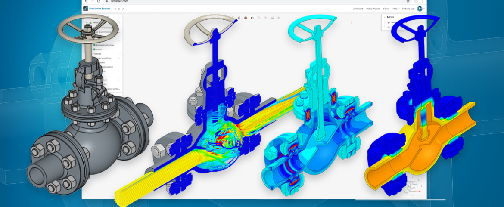
Task: Open the Help dropdown menu
Action: tap(395, 9)
